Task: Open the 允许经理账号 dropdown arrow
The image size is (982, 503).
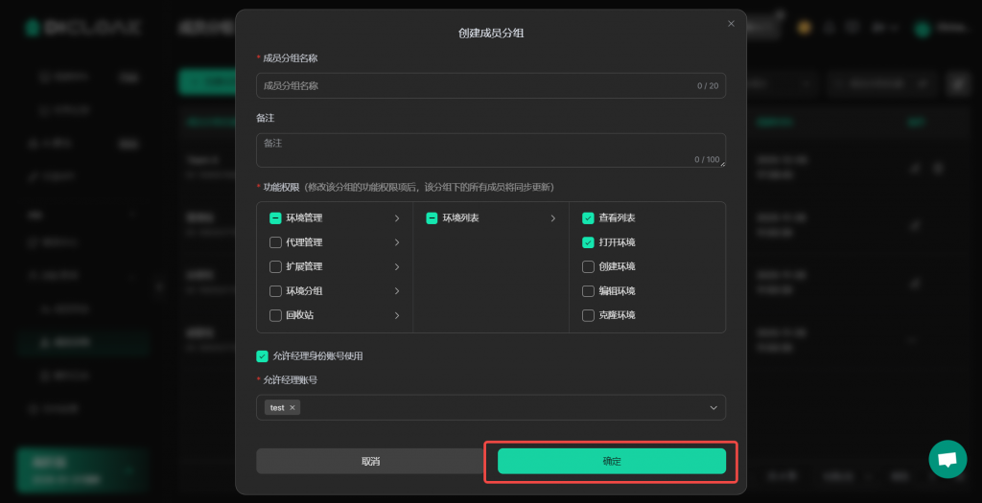Action: point(713,407)
